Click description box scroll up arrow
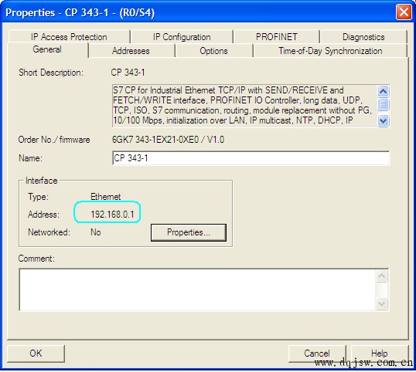The height and width of the screenshot is (372, 416). tap(383, 92)
